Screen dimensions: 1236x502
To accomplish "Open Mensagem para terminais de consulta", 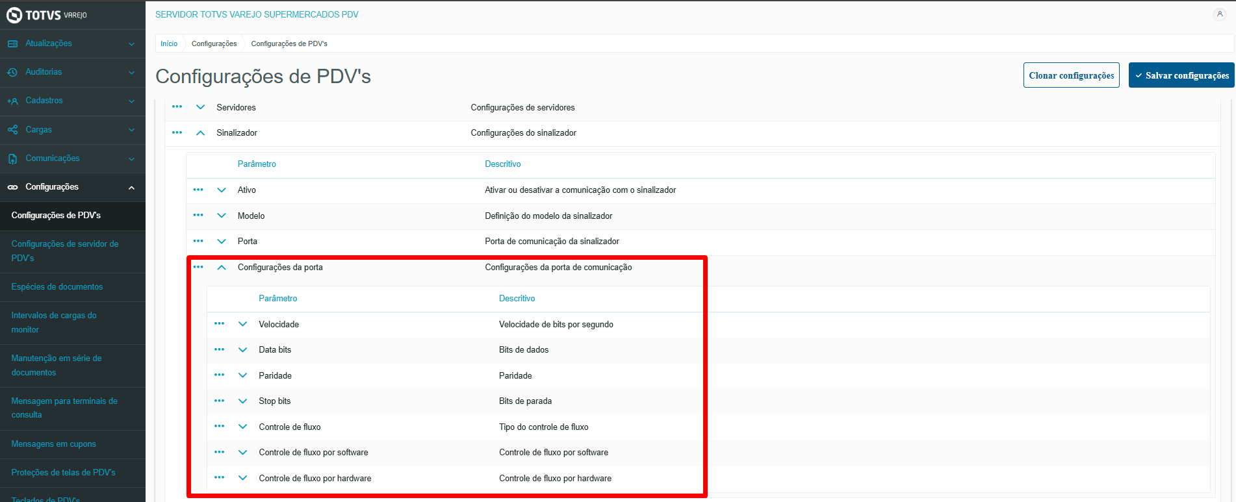I will tap(73, 408).
